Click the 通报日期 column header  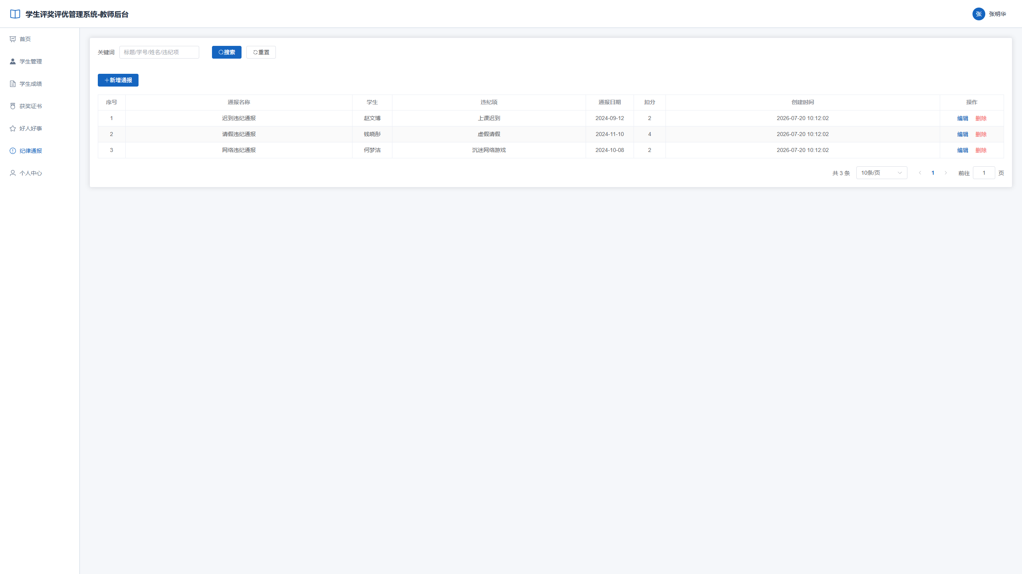tap(610, 102)
